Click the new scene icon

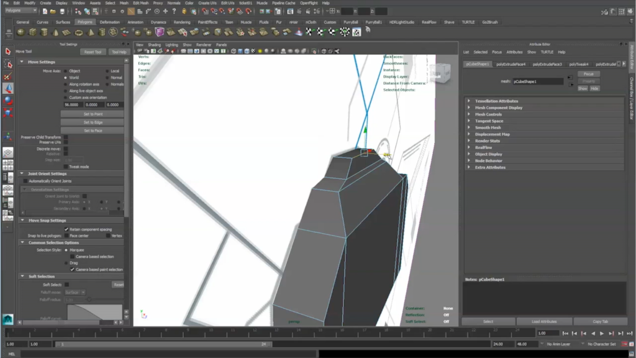[45, 11]
